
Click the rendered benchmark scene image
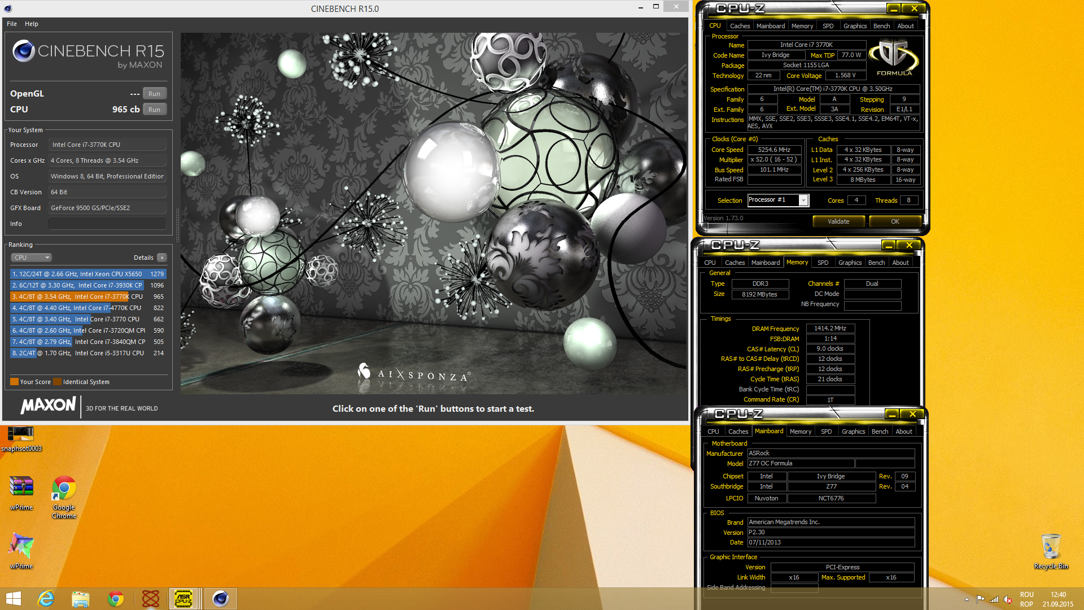433,213
